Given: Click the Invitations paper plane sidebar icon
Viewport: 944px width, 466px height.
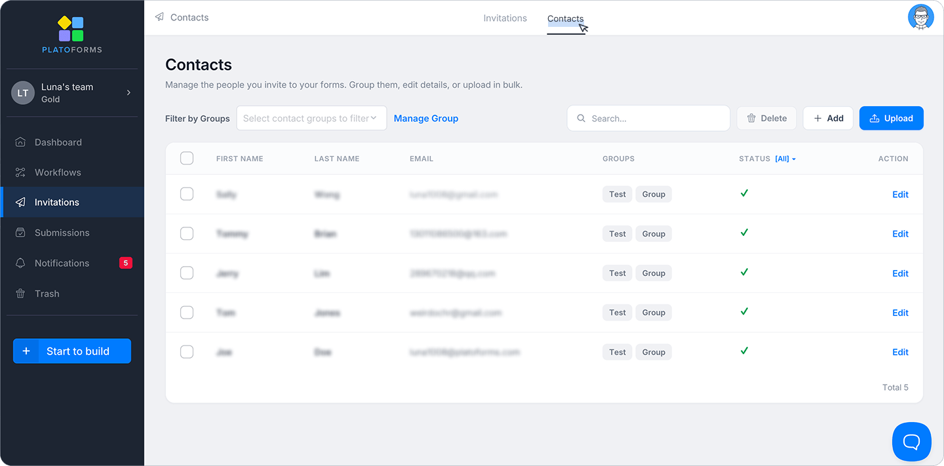Looking at the screenshot, I should click(x=20, y=203).
